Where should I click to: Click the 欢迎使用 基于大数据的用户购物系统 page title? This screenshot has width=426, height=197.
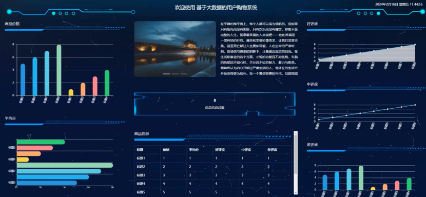pos(216,8)
